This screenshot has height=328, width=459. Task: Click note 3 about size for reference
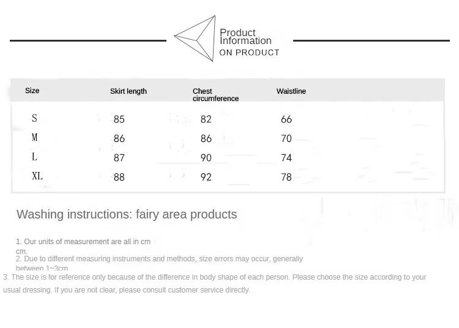[x=215, y=283]
